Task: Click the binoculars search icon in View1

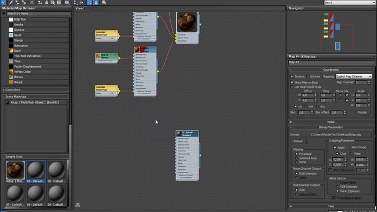Action: pyautogui.click(x=78, y=205)
